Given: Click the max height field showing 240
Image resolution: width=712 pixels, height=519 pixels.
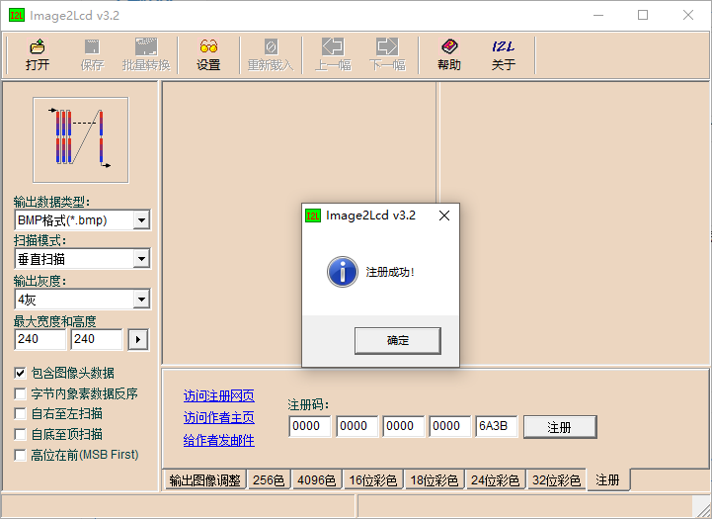Looking at the screenshot, I should coord(97,339).
